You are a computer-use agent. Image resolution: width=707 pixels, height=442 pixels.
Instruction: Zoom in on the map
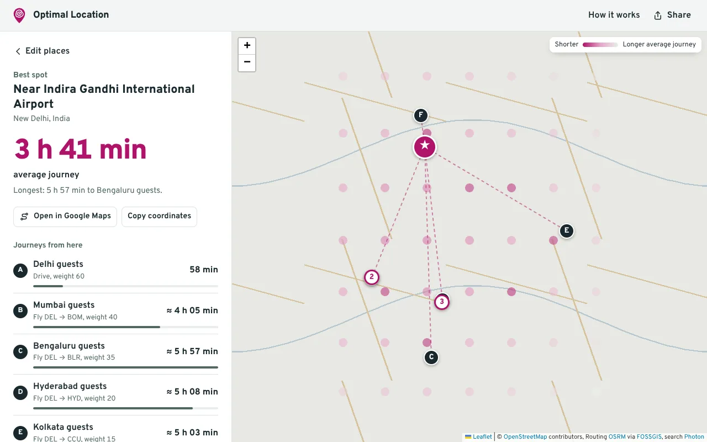coord(247,46)
